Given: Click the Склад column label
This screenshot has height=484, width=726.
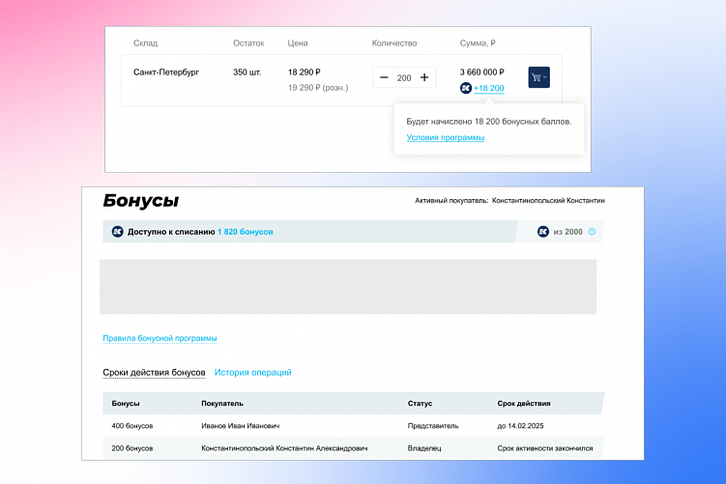Looking at the screenshot, I should [145, 43].
